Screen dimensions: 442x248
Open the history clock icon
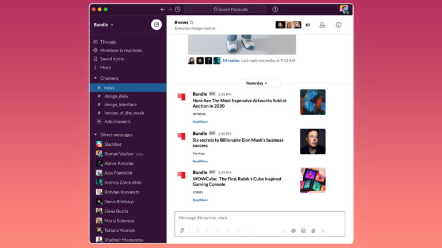tap(178, 9)
